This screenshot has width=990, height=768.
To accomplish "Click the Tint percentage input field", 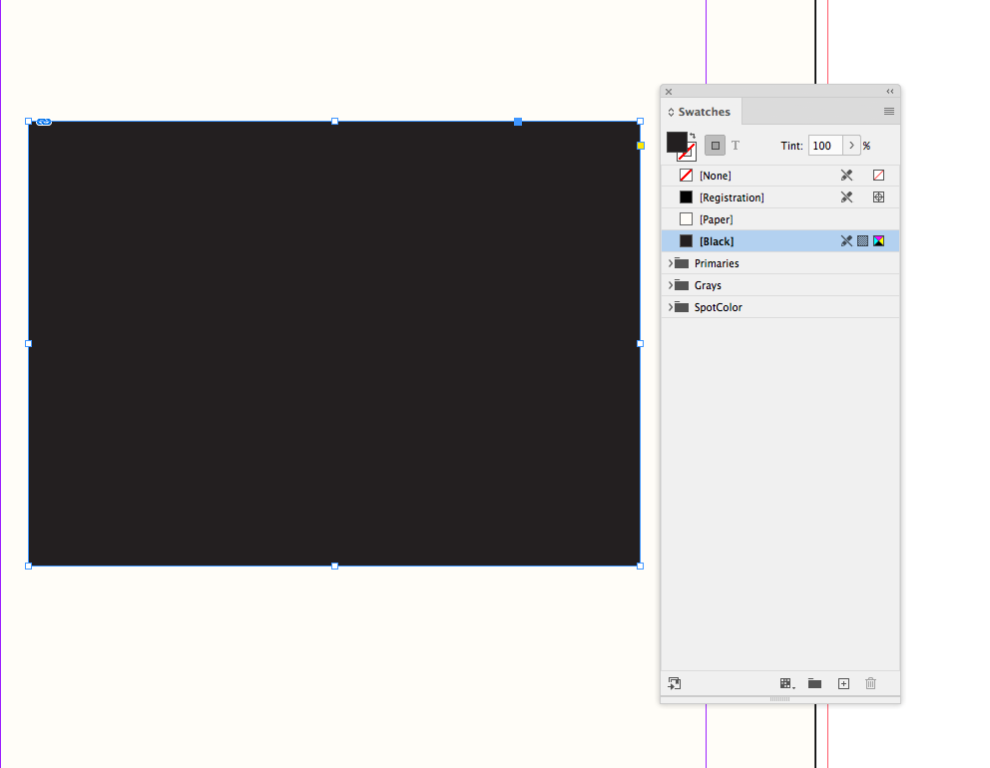I will pyautogui.click(x=825, y=146).
